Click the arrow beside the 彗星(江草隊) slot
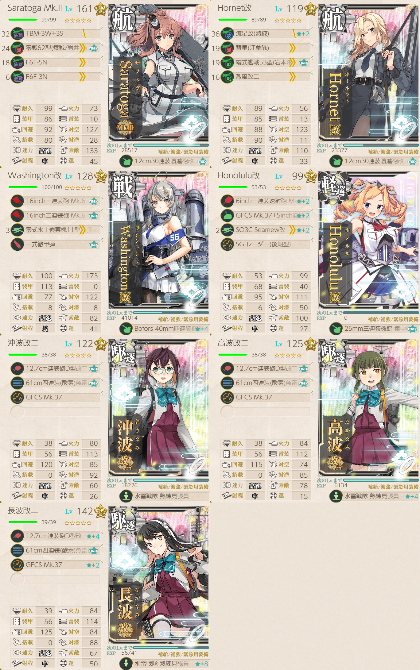420x670 pixels. [x=312, y=44]
